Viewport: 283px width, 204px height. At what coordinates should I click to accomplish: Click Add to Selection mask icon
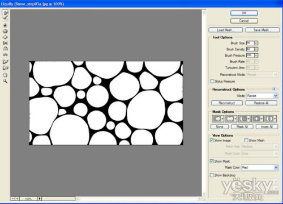(231, 119)
